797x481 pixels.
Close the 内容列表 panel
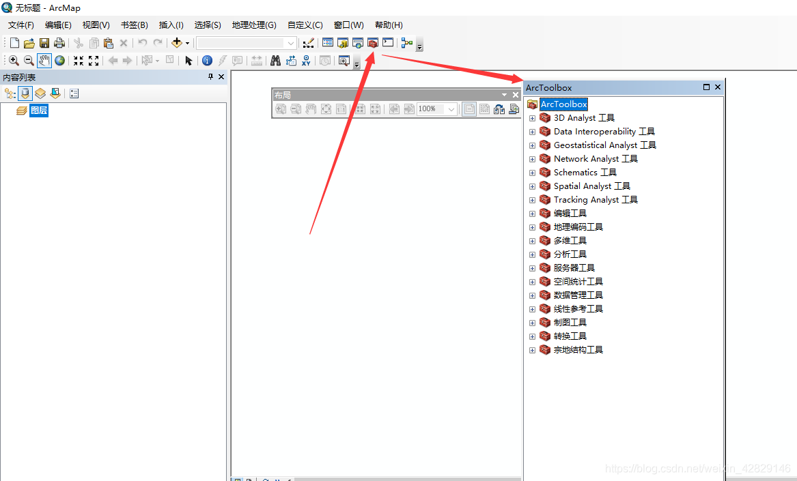[221, 76]
